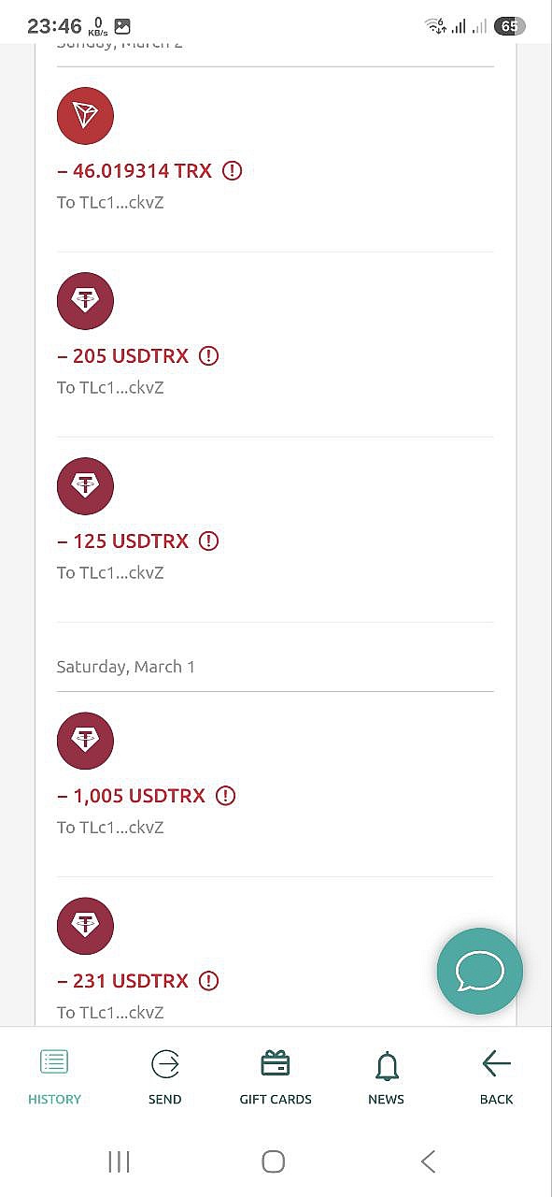Tap the Tether icon above 205 USDTRX
This screenshot has height=1197, width=552.
click(x=85, y=301)
